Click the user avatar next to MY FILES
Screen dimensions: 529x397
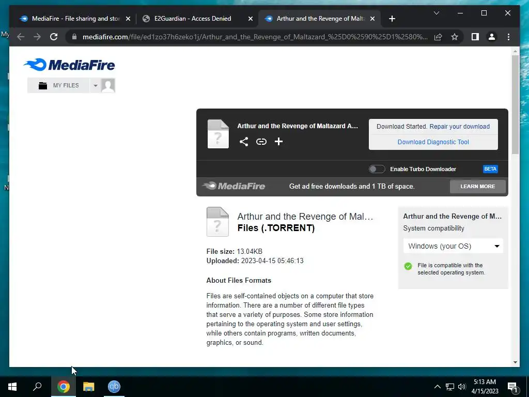point(108,85)
